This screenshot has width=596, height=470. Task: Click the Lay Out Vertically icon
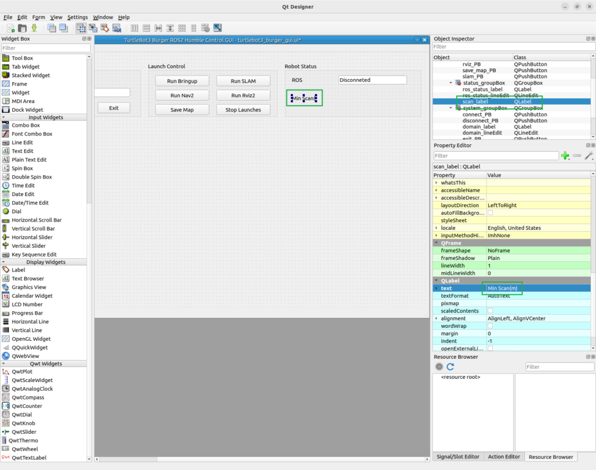pyautogui.click(x=146, y=28)
